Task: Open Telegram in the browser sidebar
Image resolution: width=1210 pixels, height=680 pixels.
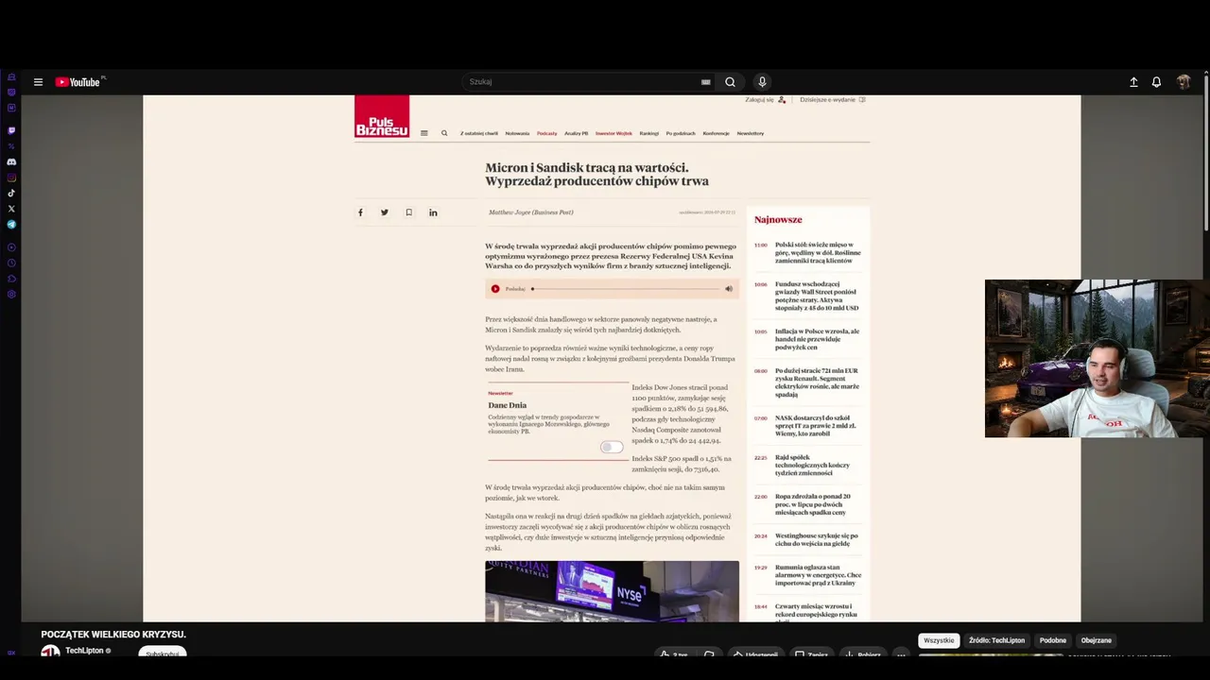Action: pyautogui.click(x=11, y=225)
